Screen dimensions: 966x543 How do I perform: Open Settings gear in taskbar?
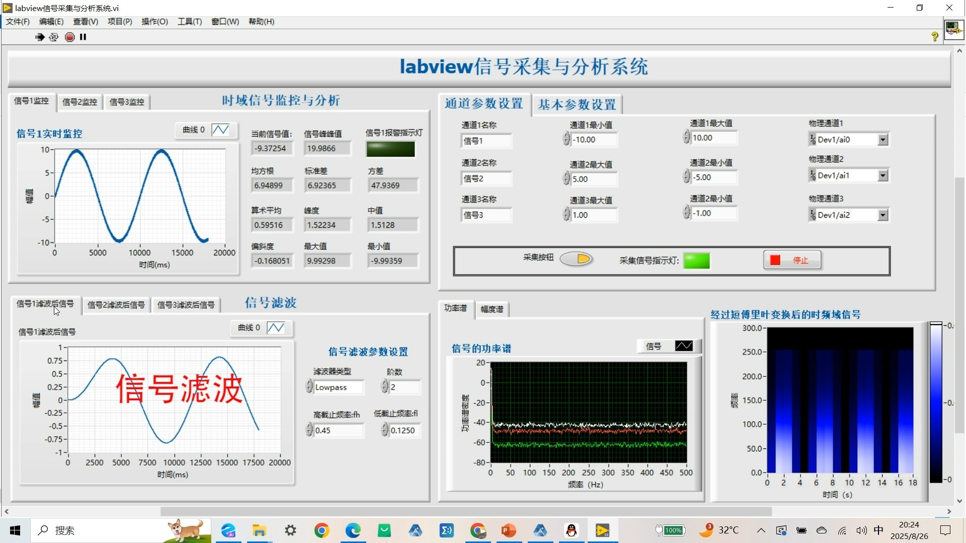pos(290,530)
